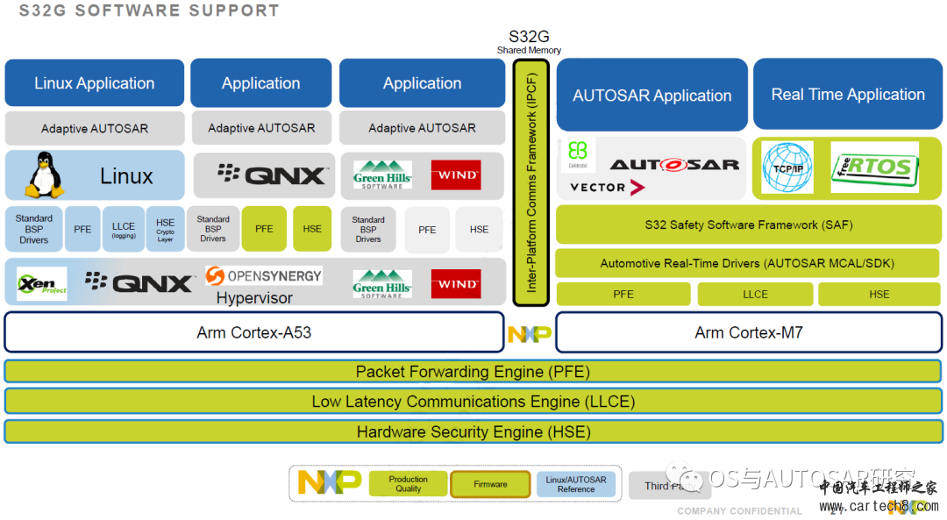
Task: Click the Xen Project logo
Action: (x=42, y=283)
